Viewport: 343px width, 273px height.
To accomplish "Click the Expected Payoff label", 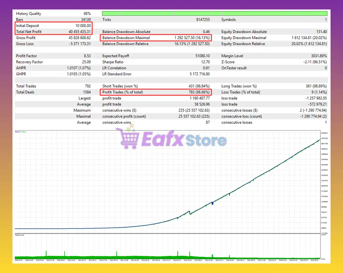I will tap(115, 56).
